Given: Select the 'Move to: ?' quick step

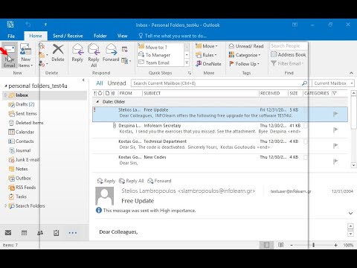Looking at the screenshot, I should point(161,47).
